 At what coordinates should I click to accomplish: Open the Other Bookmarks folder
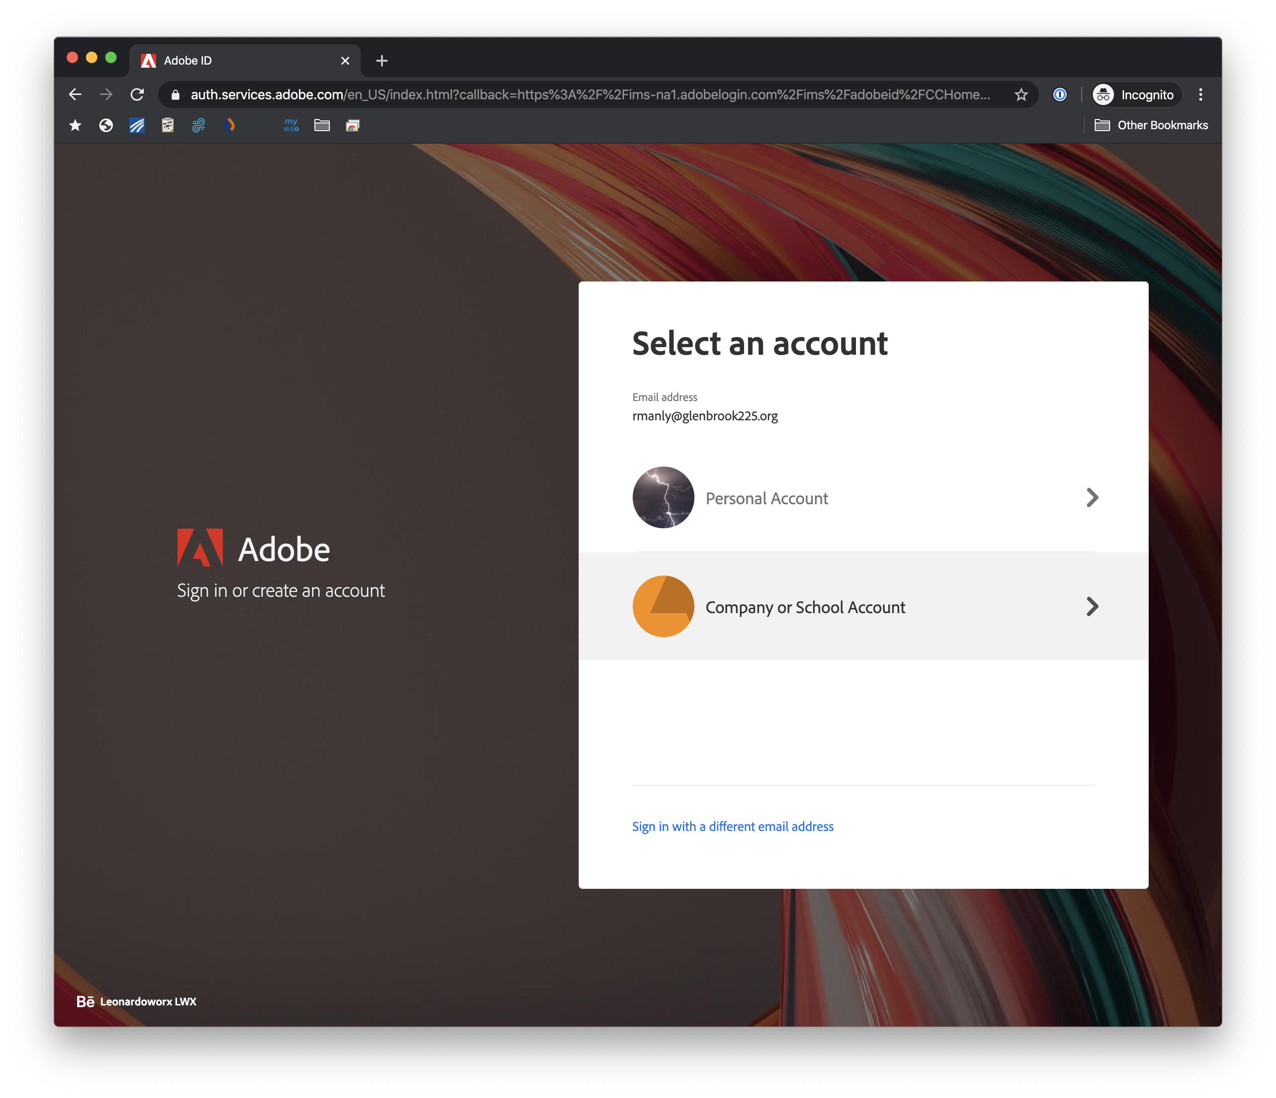point(1151,125)
